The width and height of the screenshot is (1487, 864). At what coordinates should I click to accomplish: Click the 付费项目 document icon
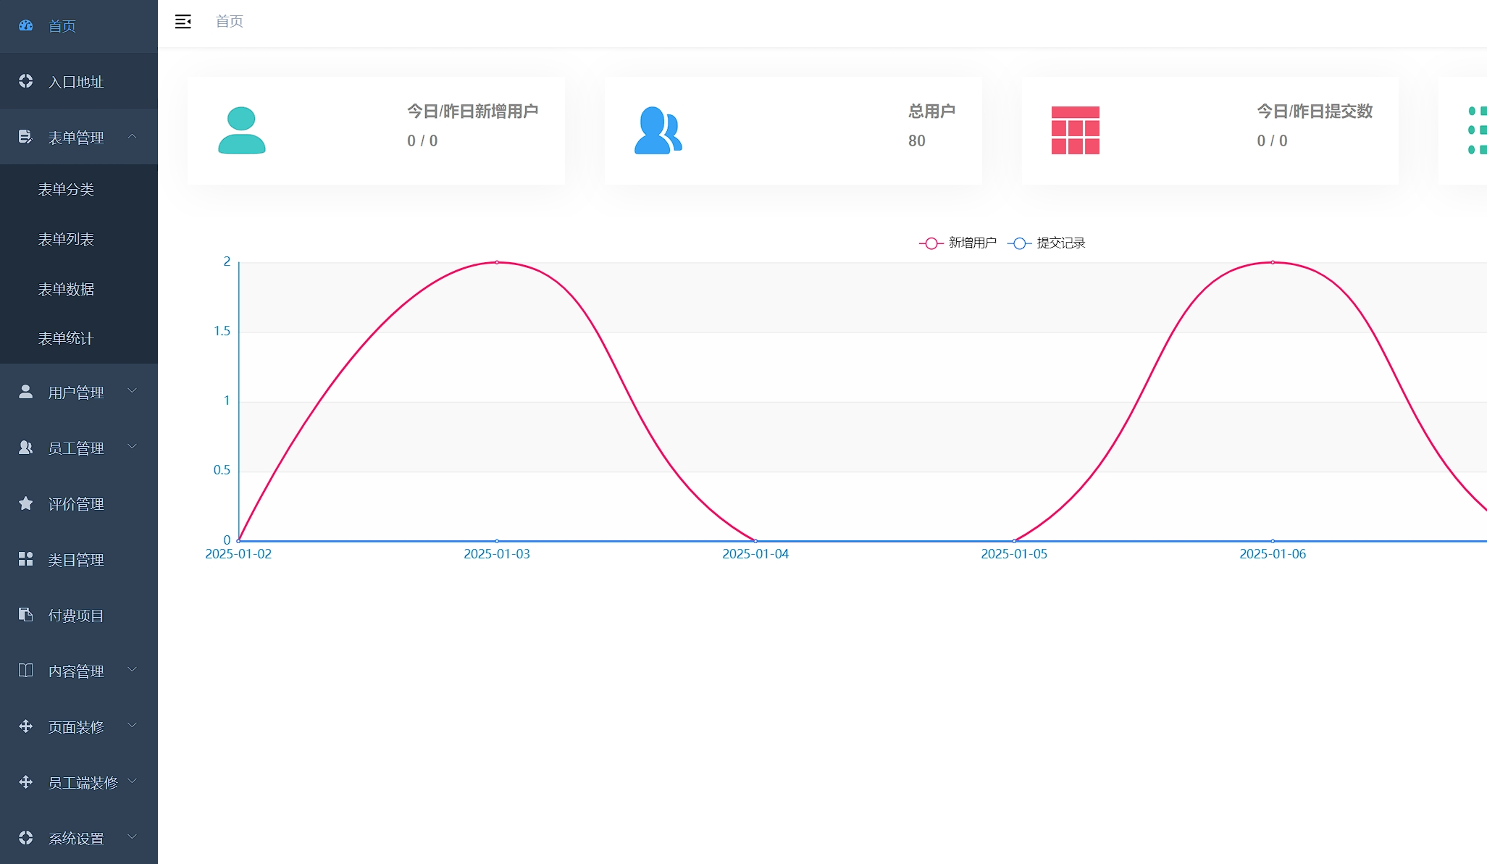point(26,615)
